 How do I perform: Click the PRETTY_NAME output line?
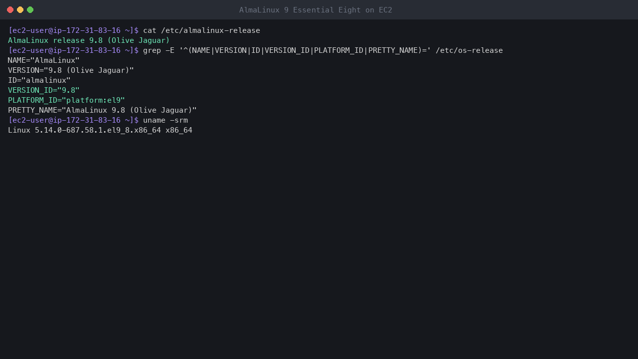pyautogui.click(x=102, y=110)
